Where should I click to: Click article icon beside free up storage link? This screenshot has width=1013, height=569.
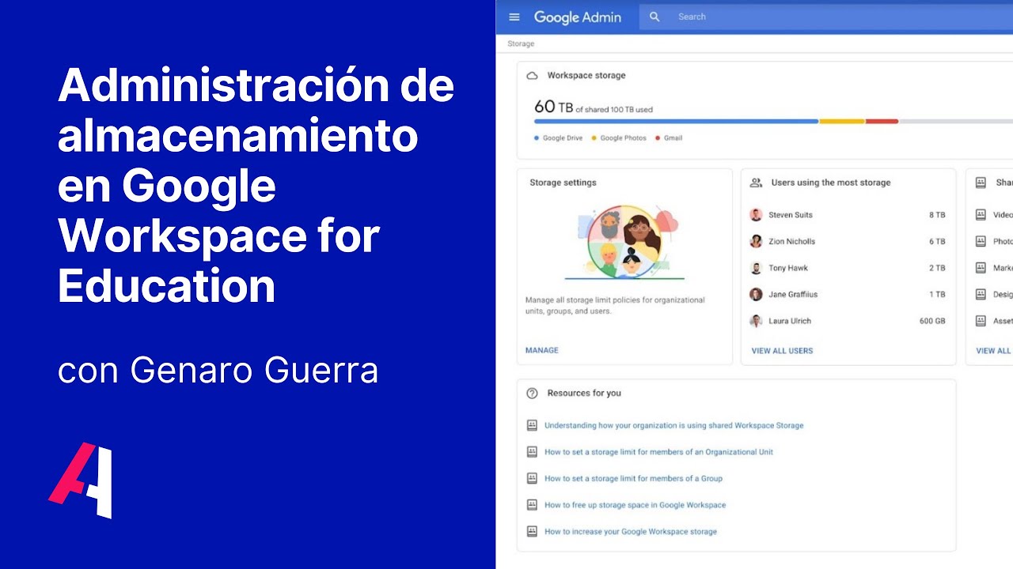coord(532,505)
